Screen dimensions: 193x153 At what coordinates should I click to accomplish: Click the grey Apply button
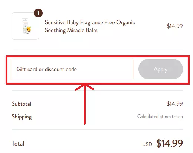pos(161,69)
